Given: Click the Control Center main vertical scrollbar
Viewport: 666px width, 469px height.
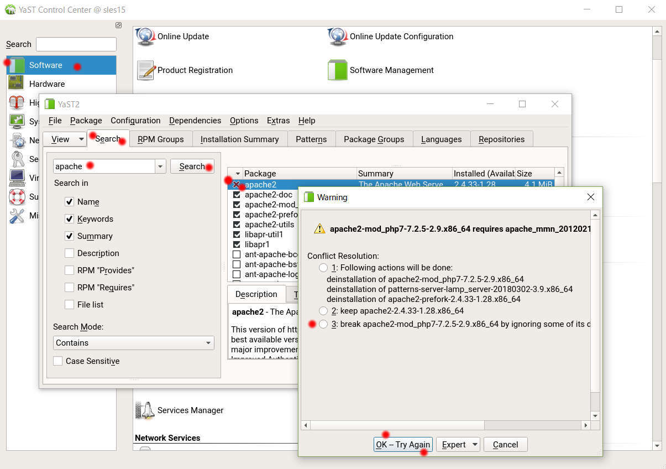Looking at the screenshot, I should (657, 238).
